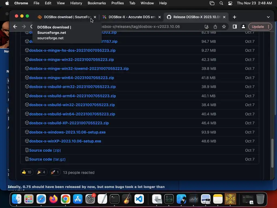Screen dimensions: 277x208
Task: Toggle the thumbs up reaction showing 10
Action: pyautogui.click(x=27, y=172)
